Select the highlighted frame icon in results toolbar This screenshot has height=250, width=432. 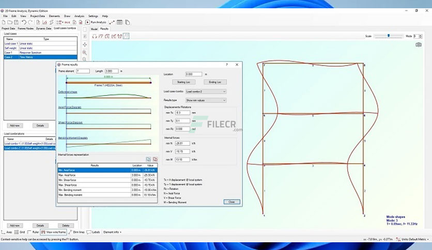(126, 36)
